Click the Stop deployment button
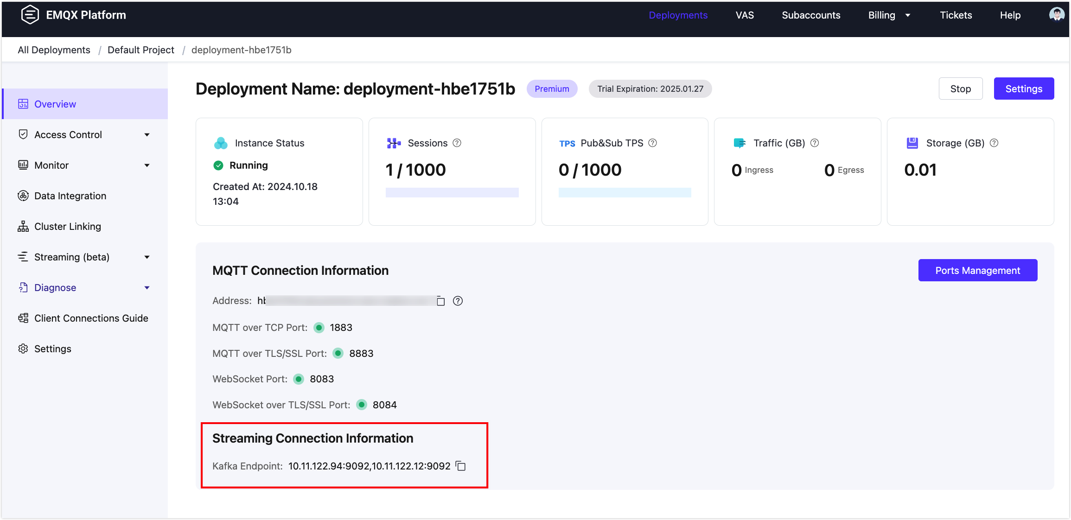 click(960, 89)
